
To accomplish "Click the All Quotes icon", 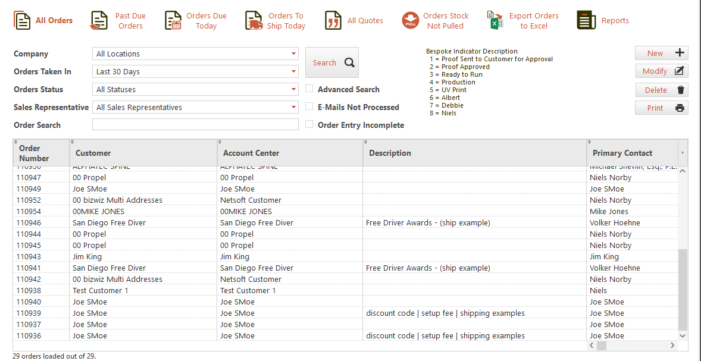I will [x=333, y=21].
